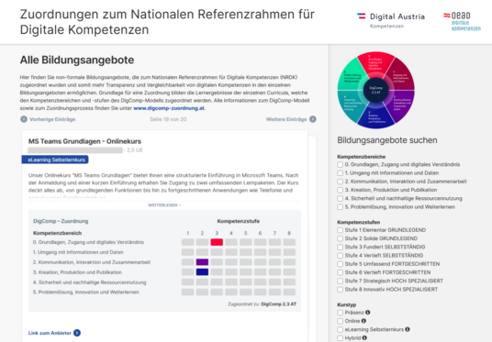Open the Digital Austria logo
The width and height of the screenshot is (492, 342).
(x=391, y=20)
